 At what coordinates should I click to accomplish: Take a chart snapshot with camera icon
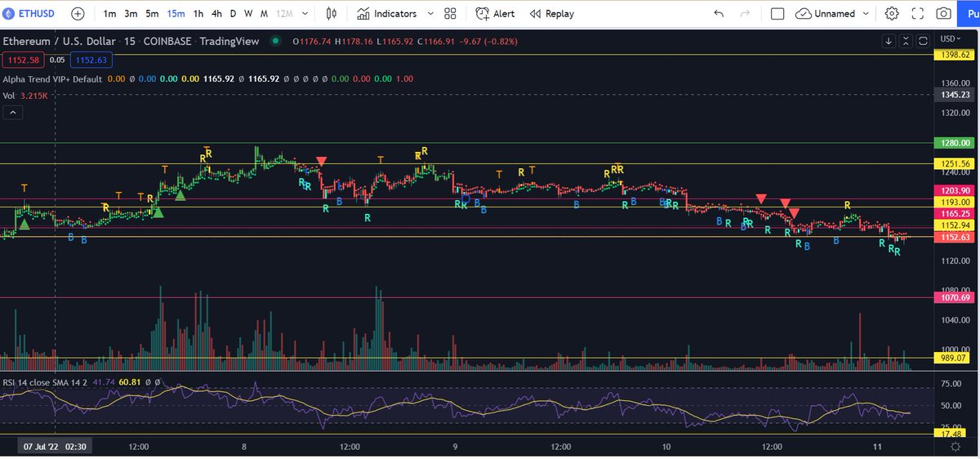943,14
